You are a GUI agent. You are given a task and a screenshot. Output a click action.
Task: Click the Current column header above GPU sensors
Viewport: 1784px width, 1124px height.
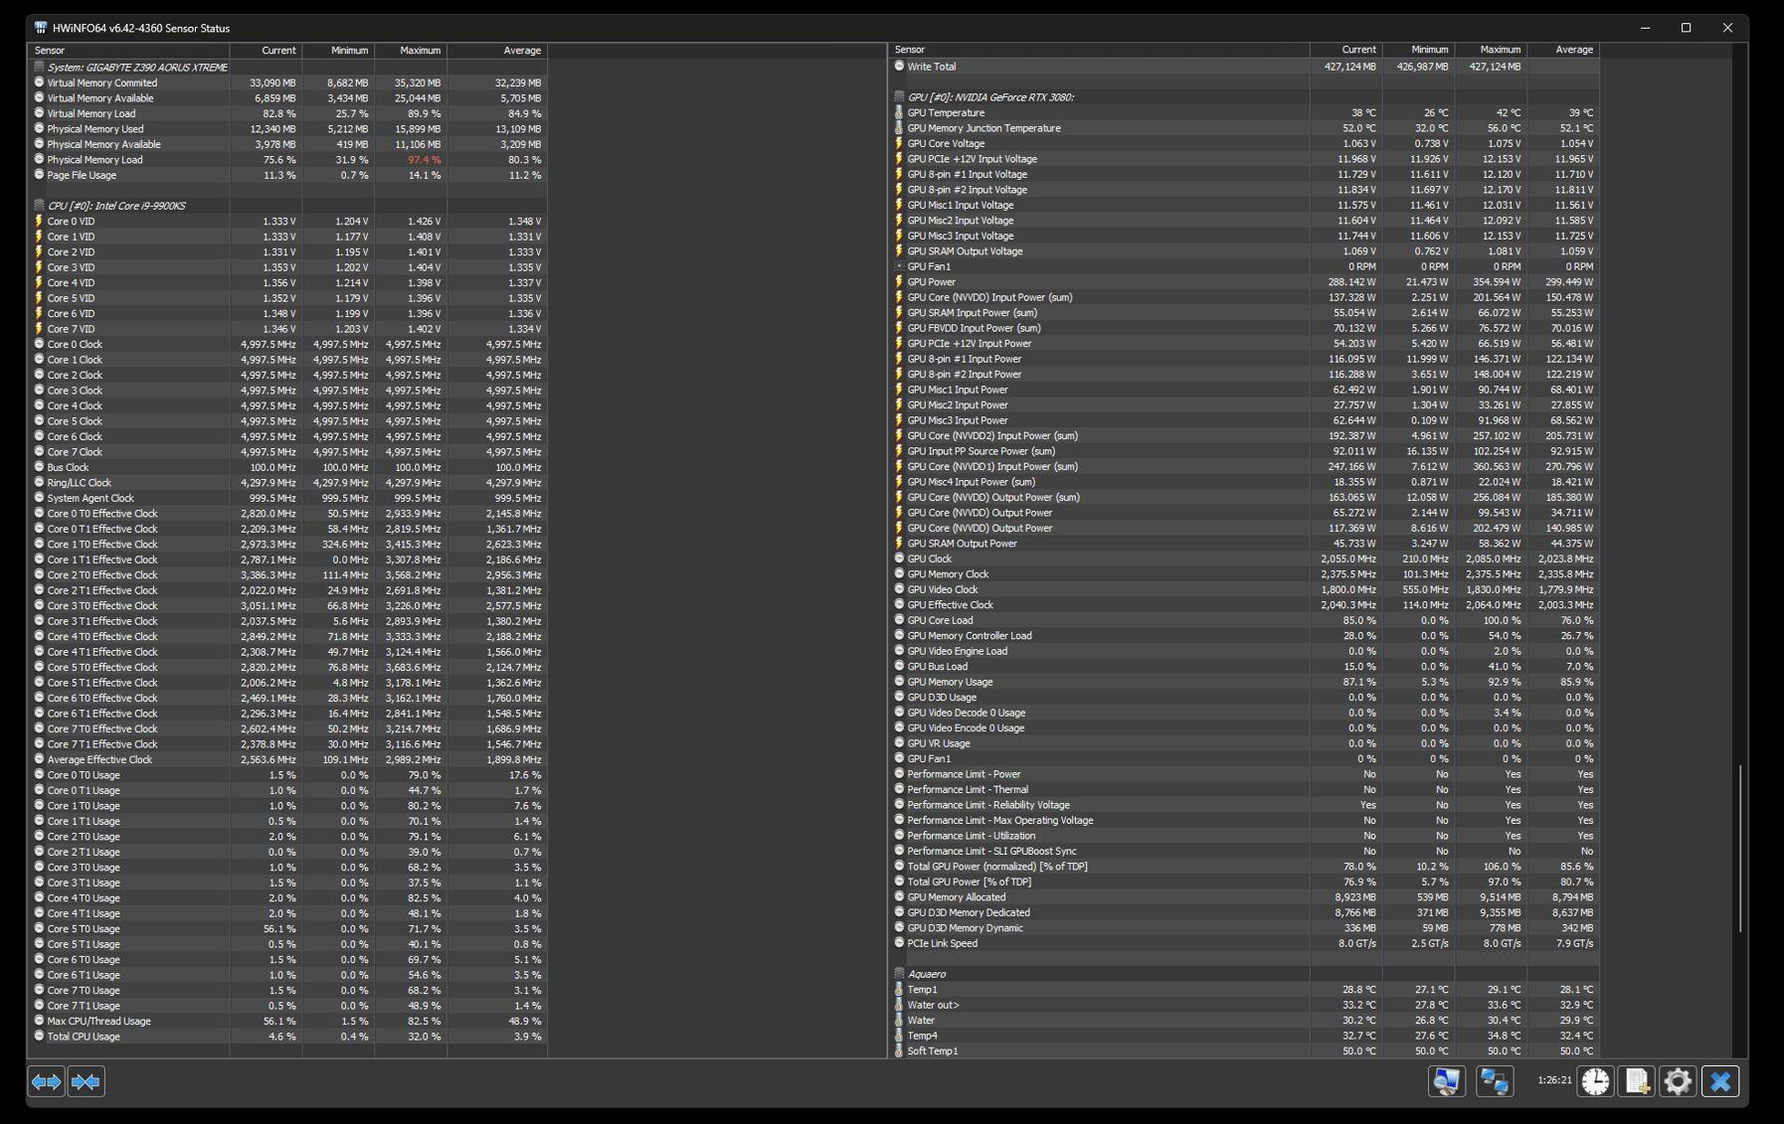1345,50
